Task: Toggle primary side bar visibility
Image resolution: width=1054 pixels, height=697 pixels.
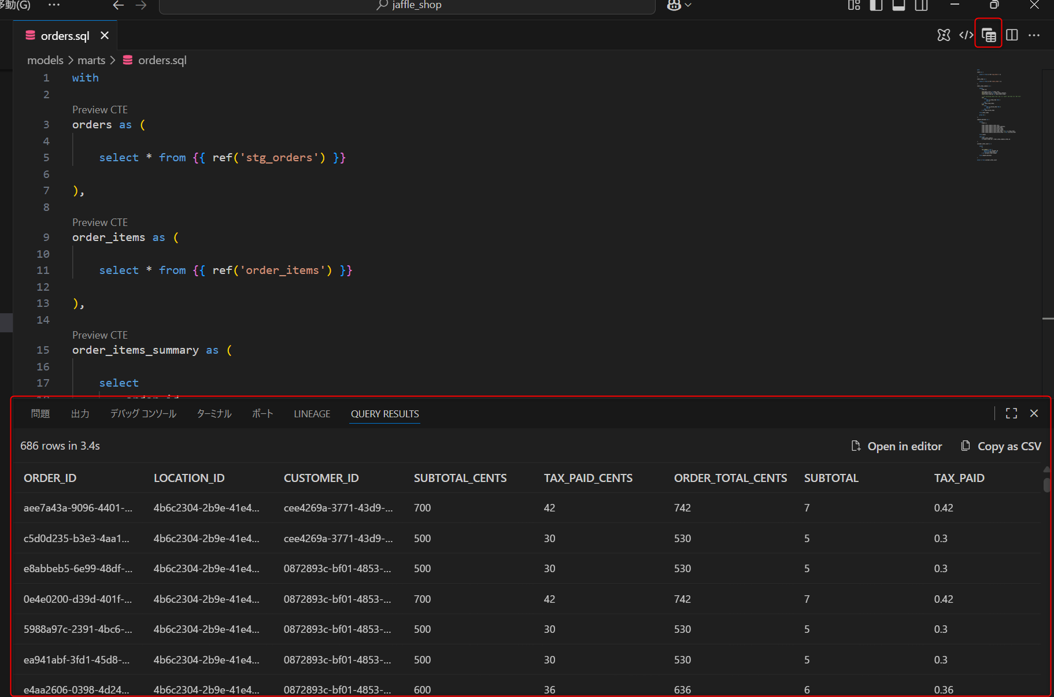Action: pyautogui.click(x=877, y=5)
